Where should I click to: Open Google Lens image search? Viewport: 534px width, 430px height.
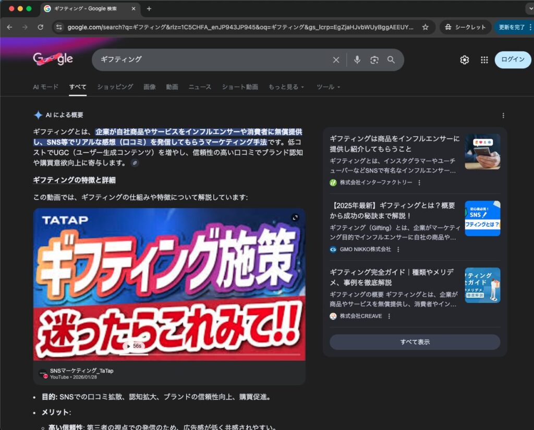coord(374,60)
